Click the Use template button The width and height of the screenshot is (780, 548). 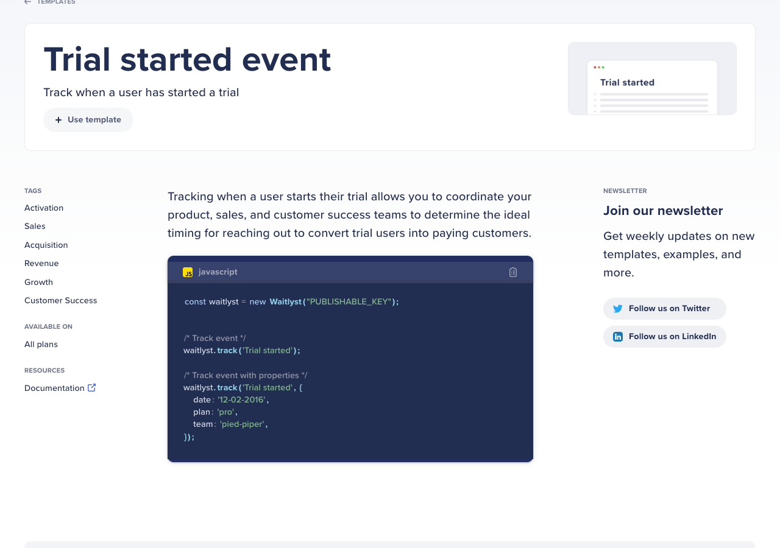(x=88, y=120)
